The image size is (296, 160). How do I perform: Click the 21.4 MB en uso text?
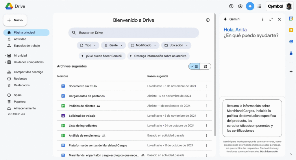(16, 114)
